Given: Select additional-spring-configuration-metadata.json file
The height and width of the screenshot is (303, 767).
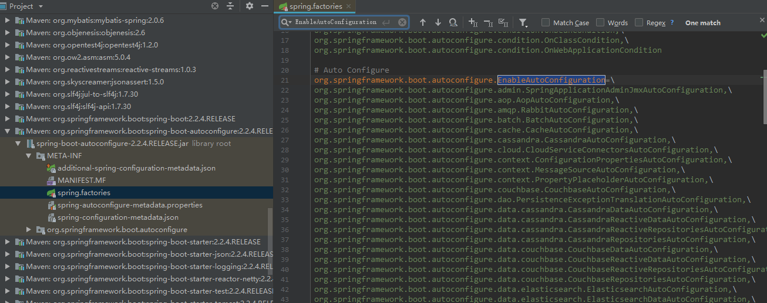Looking at the screenshot, I should pos(136,168).
